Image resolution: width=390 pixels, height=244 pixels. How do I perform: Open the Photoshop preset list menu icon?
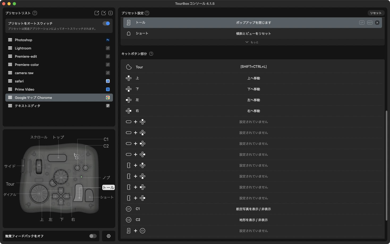click(10, 40)
